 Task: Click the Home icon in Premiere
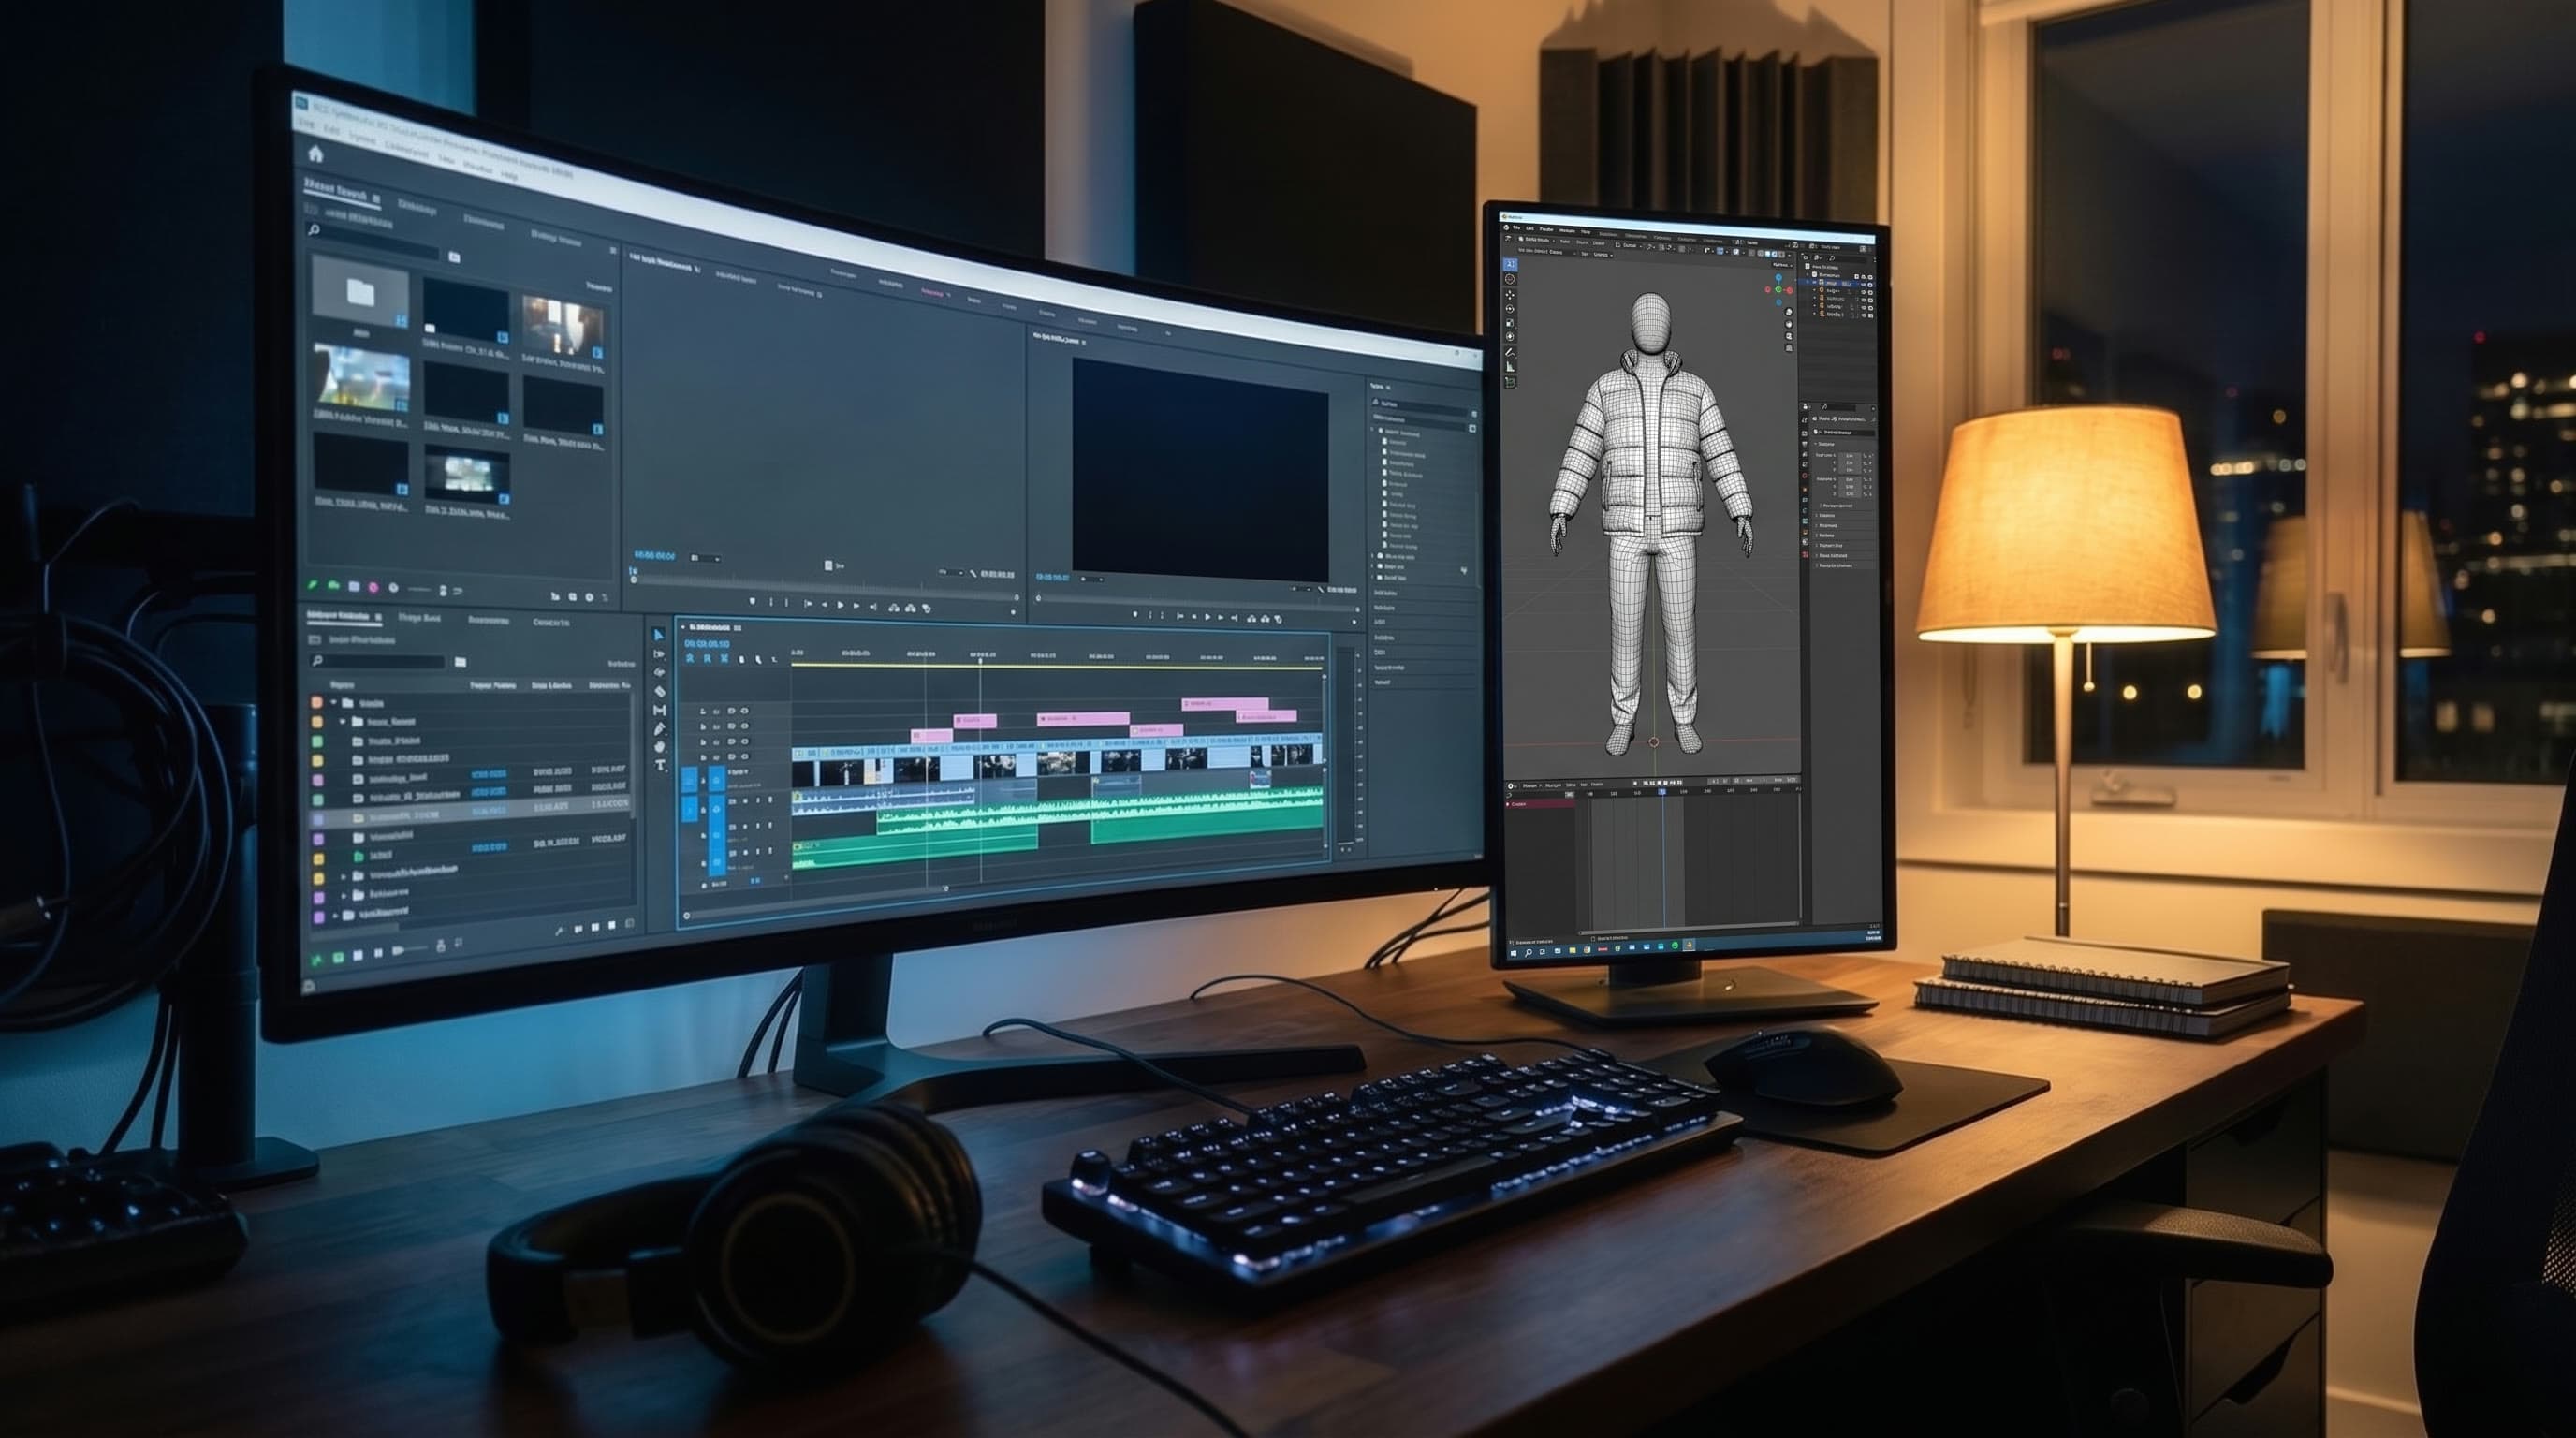tap(316, 153)
